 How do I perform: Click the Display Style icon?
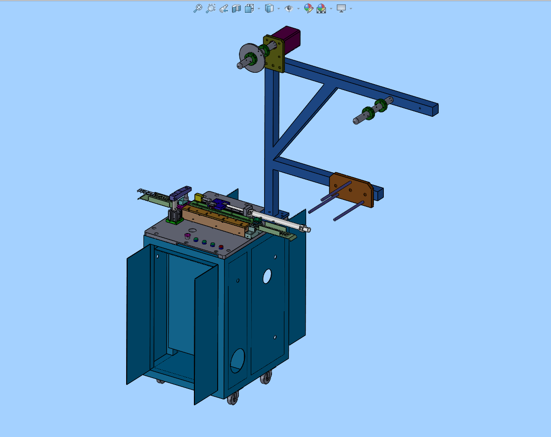pos(269,8)
